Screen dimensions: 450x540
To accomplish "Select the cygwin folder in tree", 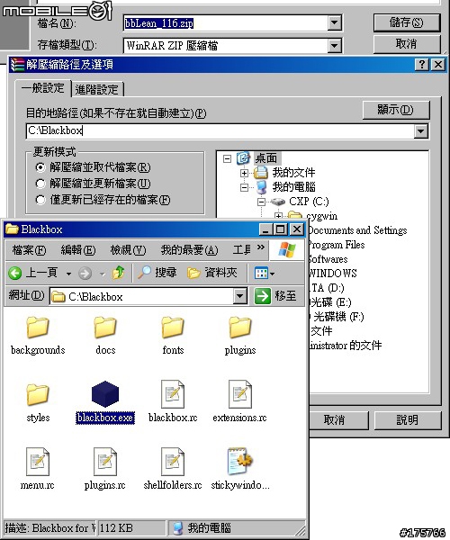I will [321, 216].
